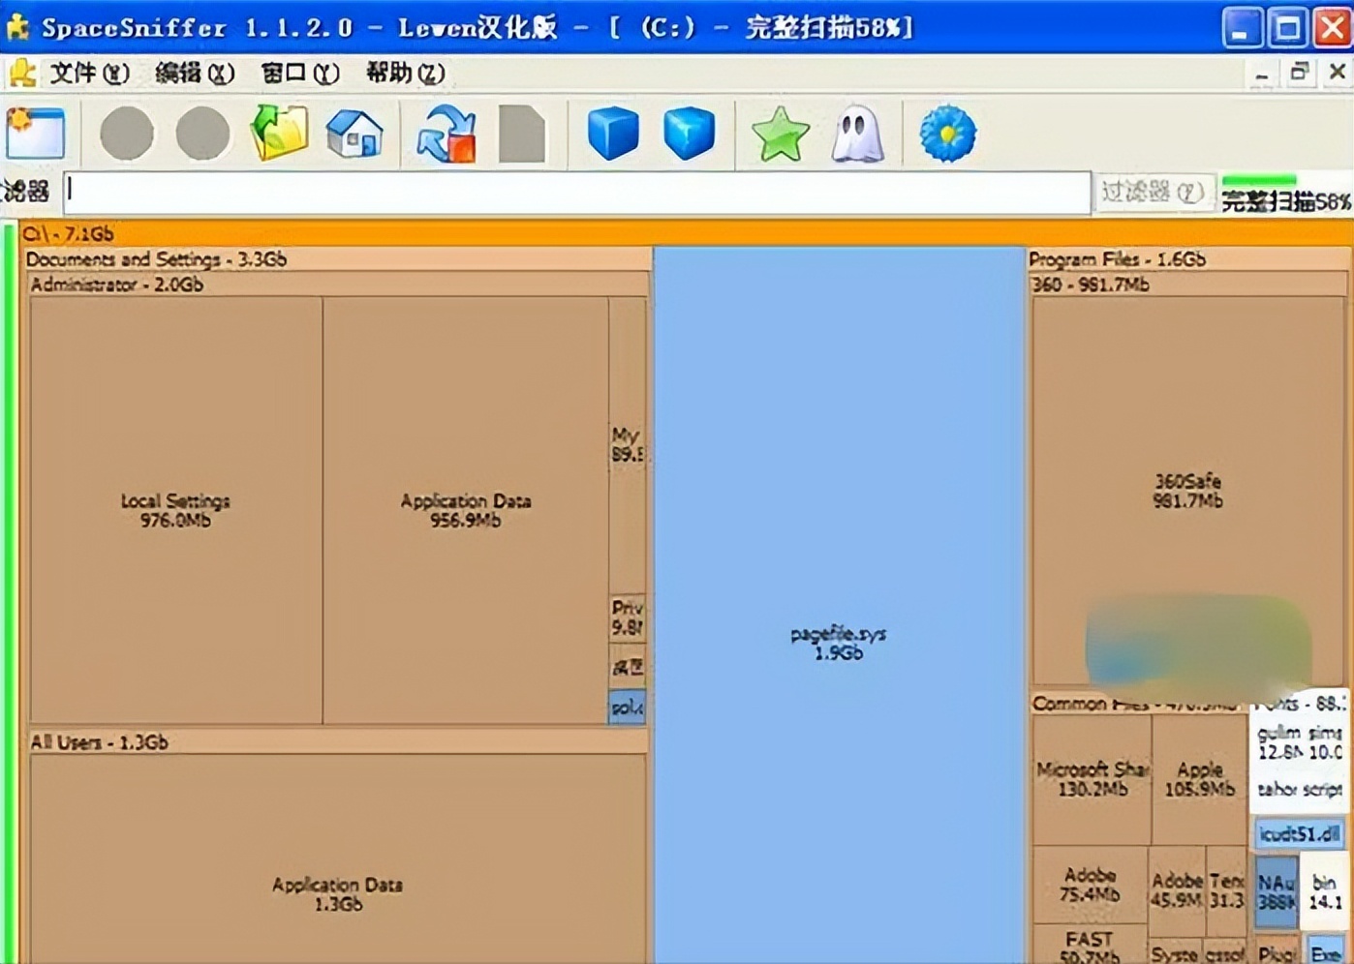This screenshot has width=1354, height=964.
Task: Open the 帮助 menu
Action: [x=404, y=74]
